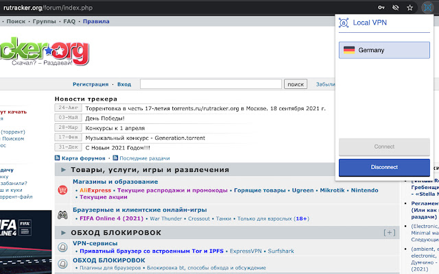Open the VPN-сервисы forum link
439x274 pixels.
click(x=95, y=243)
